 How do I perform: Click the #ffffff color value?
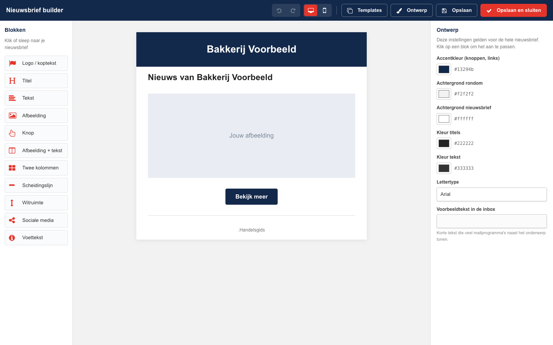click(x=464, y=119)
